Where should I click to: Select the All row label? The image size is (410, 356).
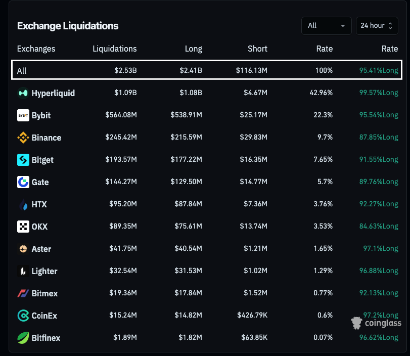click(22, 71)
